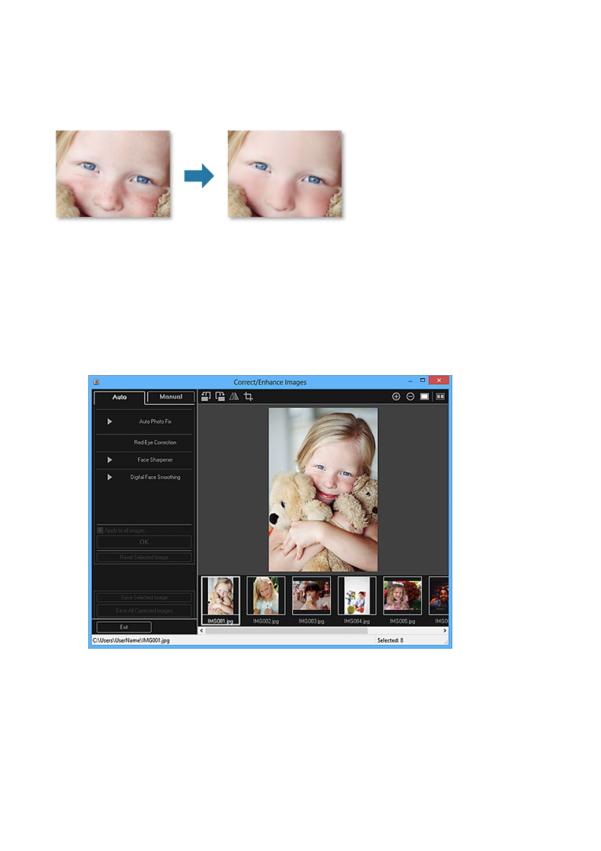Screen dimensions: 601x851
Task: Click the file path C:\Users\UserName\IMG001.jpg
Action: pos(131,640)
